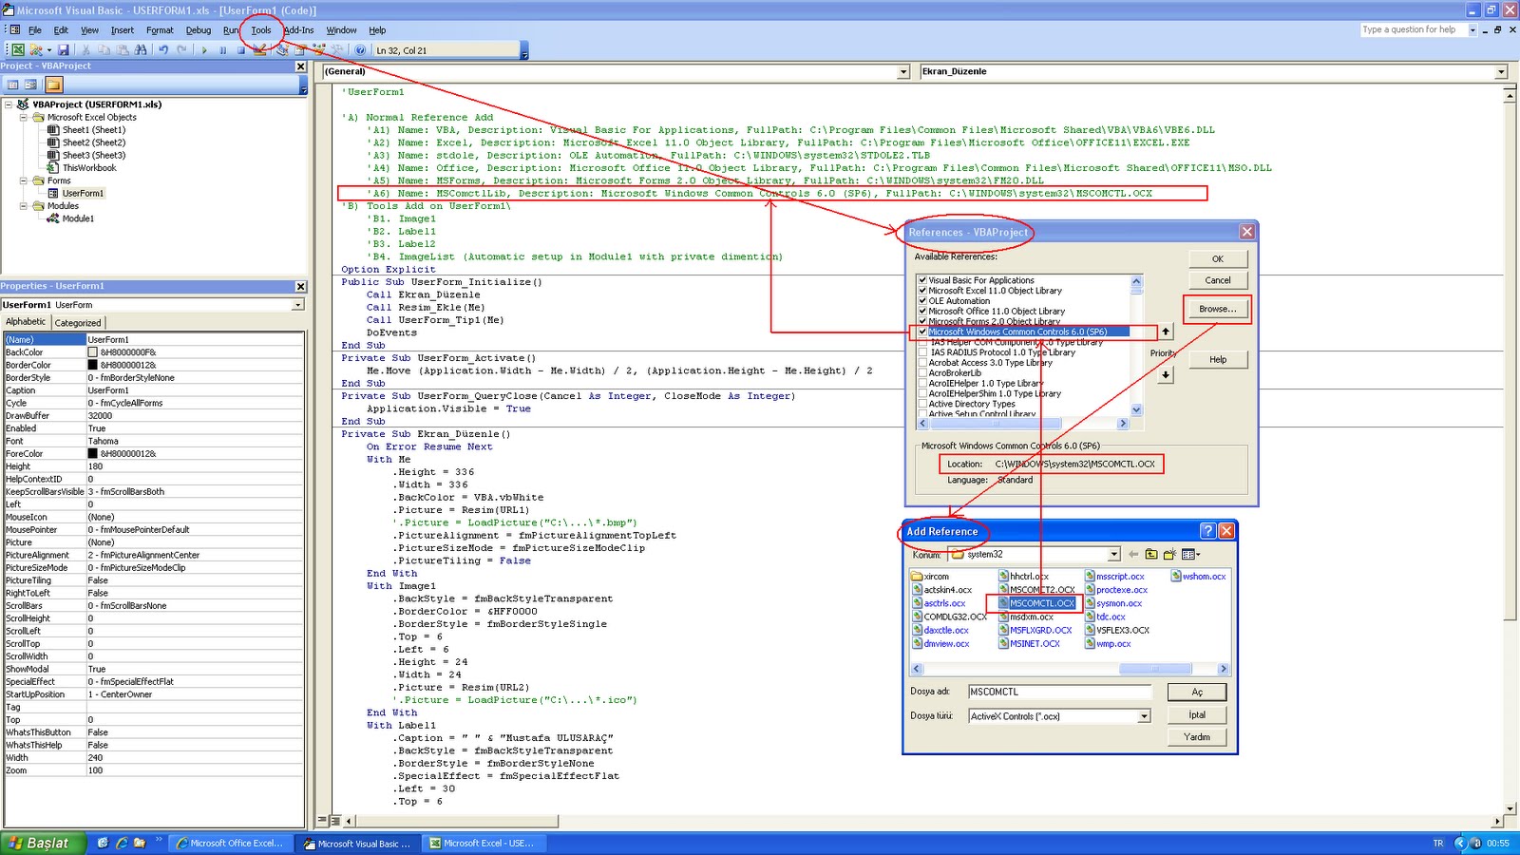Click the Cut scissors toolbar icon

pos(85,49)
